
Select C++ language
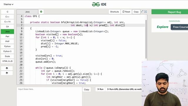pyautogui.click(x=7, y=17)
